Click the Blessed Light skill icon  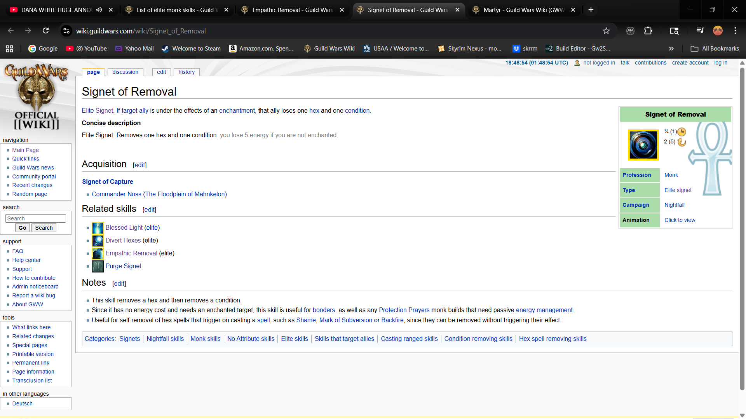98,228
